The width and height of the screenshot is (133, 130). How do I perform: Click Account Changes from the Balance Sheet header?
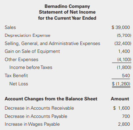(51, 99)
